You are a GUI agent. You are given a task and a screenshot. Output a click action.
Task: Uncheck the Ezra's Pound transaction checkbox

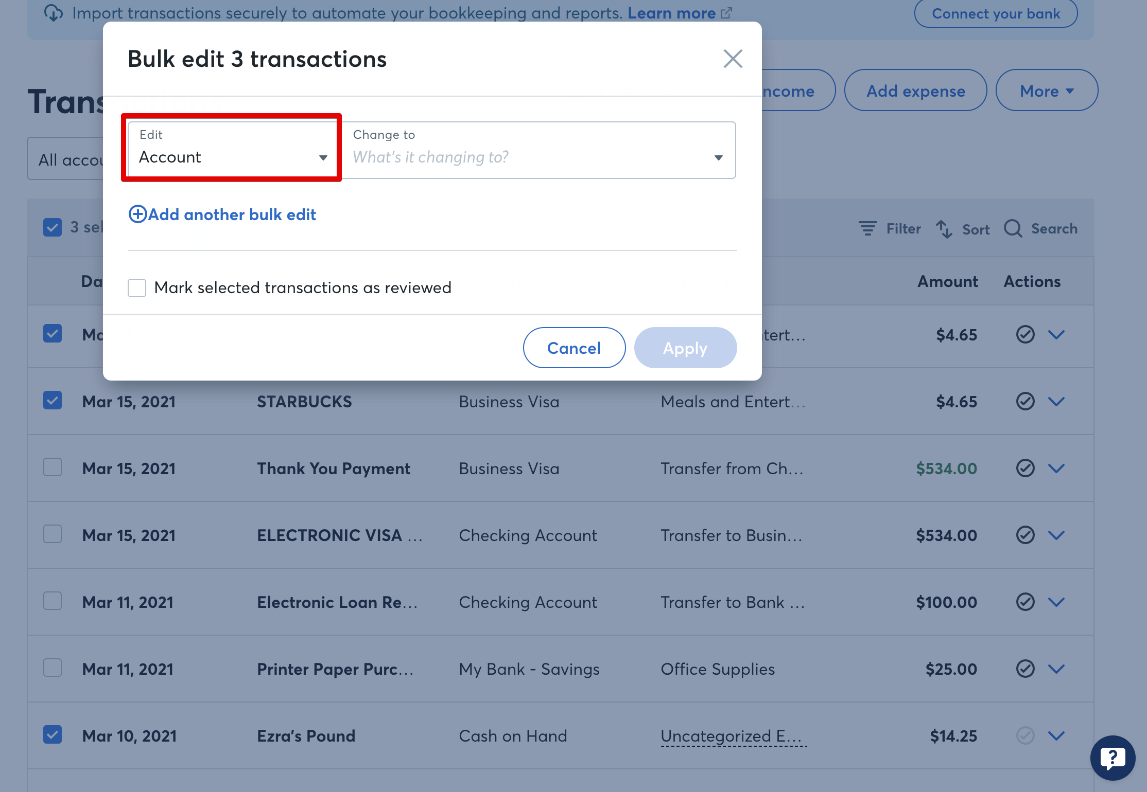tap(53, 735)
